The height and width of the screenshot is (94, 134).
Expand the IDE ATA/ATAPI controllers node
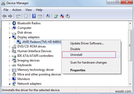pyautogui.click(x=9, y=56)
